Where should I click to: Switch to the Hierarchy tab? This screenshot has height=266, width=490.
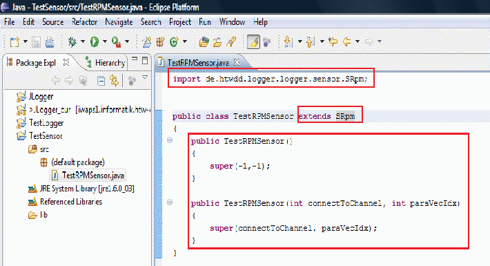pyautogui.click(x=106, y=63)
